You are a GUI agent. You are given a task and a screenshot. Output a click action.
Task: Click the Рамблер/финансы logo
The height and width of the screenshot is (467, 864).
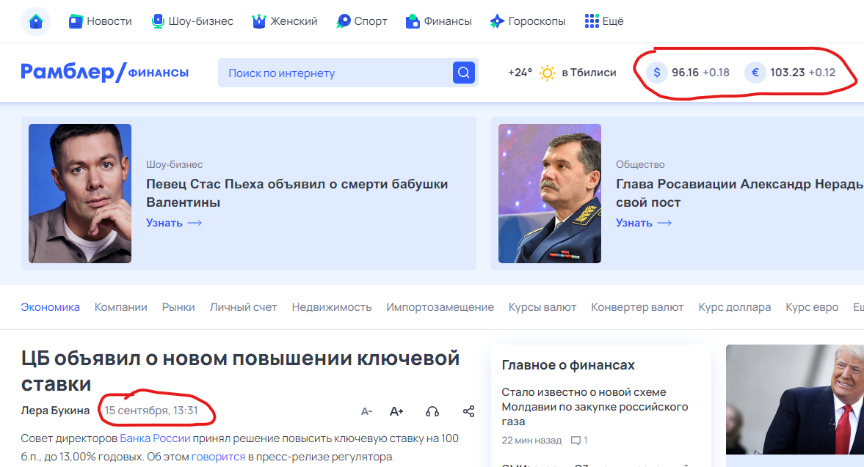click(x=105, y=72)
